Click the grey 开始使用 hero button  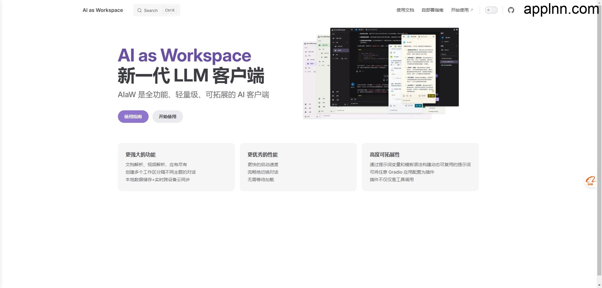coord(168,117)
